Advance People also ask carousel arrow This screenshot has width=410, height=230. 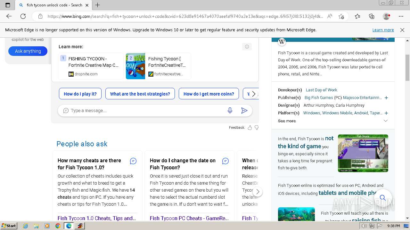coord(258,192)
